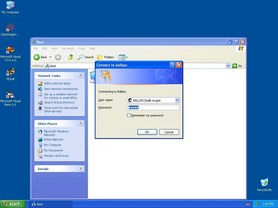The height and width of the screenshot is (208, 278).
Task: Click the taskbar clock showing 2:53 PM
Action: pyautogui.click(x=268, y=204)
